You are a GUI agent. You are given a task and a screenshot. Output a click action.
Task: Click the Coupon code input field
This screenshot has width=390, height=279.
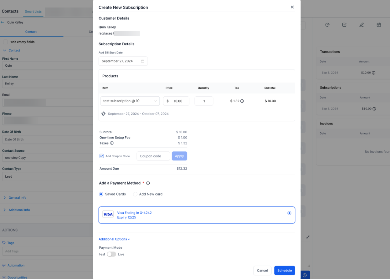pos(153,156)
